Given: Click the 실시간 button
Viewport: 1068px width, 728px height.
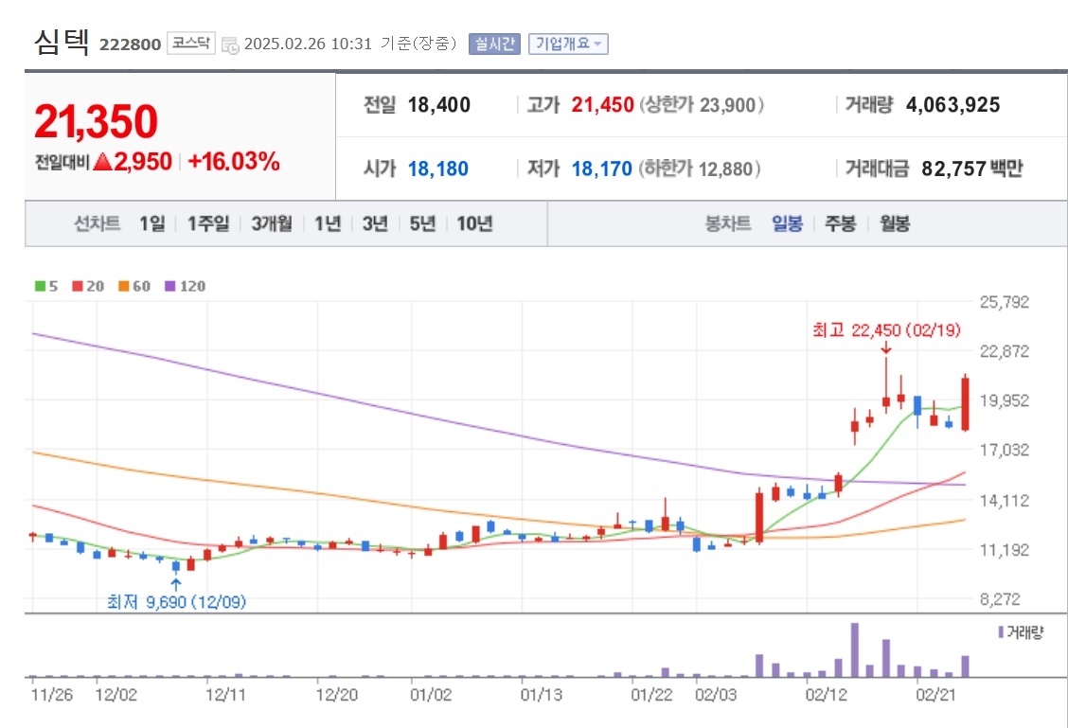Looking at the screenshot, I should [494, 44].
